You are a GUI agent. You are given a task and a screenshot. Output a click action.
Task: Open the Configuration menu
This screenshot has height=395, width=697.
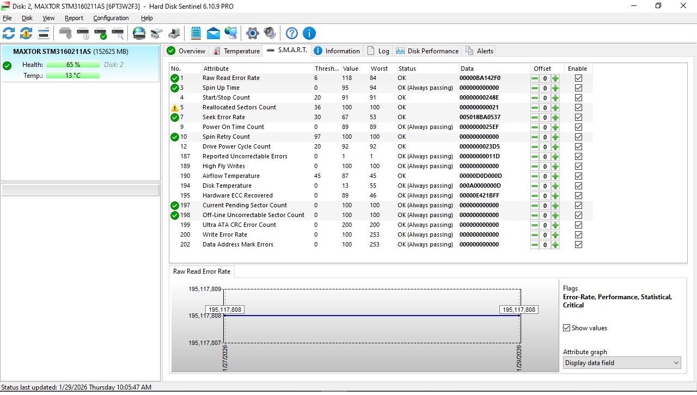point(111,18)
